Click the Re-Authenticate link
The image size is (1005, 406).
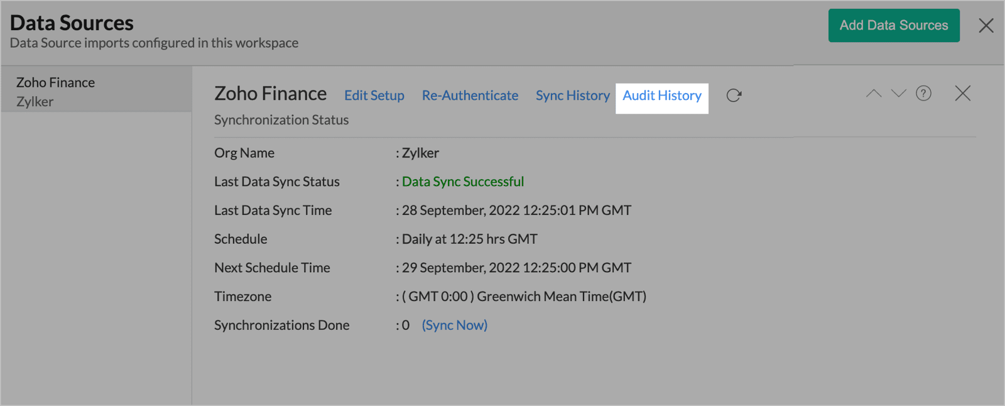pos(470,96)
